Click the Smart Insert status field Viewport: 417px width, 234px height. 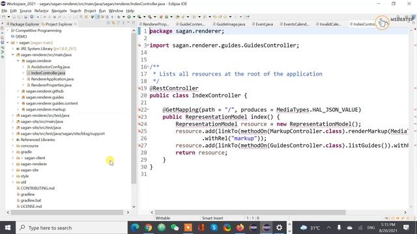212,218
